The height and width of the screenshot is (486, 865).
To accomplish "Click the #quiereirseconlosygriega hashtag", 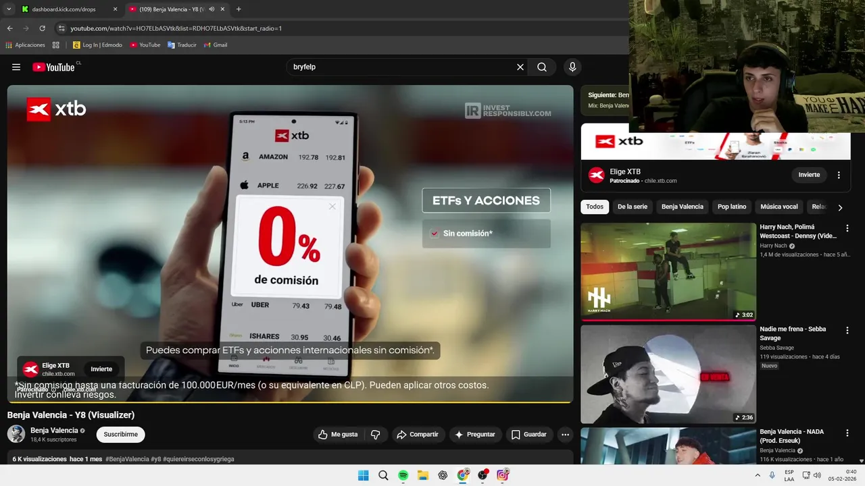I will click(198, 459).
